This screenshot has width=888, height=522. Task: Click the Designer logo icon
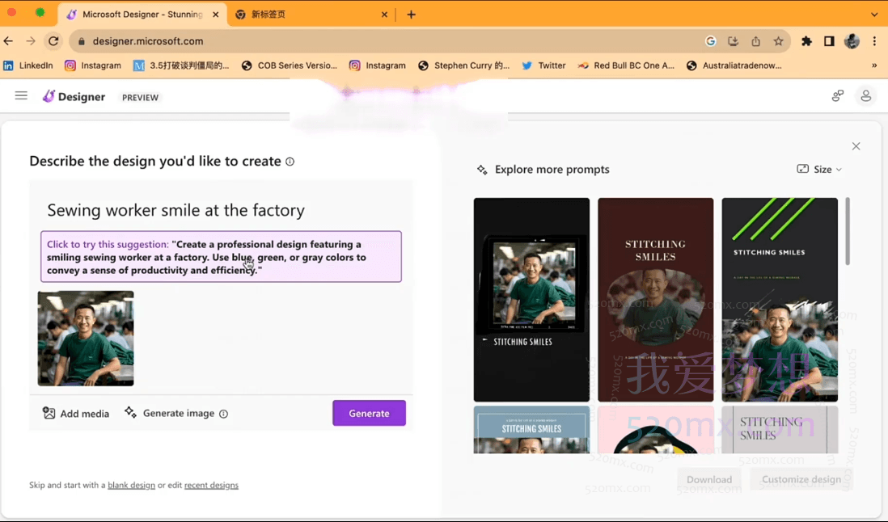tap(49, 96)
